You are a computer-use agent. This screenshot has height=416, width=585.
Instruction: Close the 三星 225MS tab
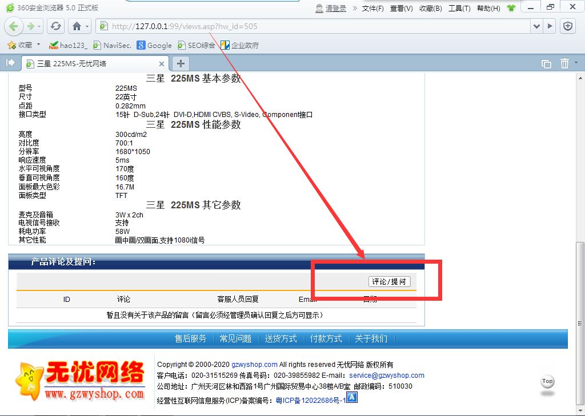point(162,64)
